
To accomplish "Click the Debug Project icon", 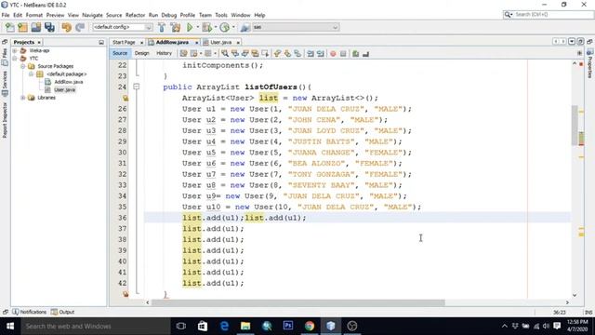I will [x=207, y=27].
